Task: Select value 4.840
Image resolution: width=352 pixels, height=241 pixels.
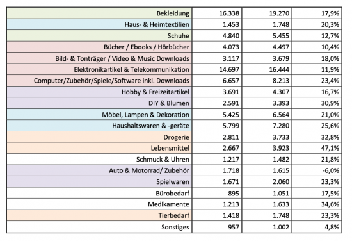Action: 231,36
